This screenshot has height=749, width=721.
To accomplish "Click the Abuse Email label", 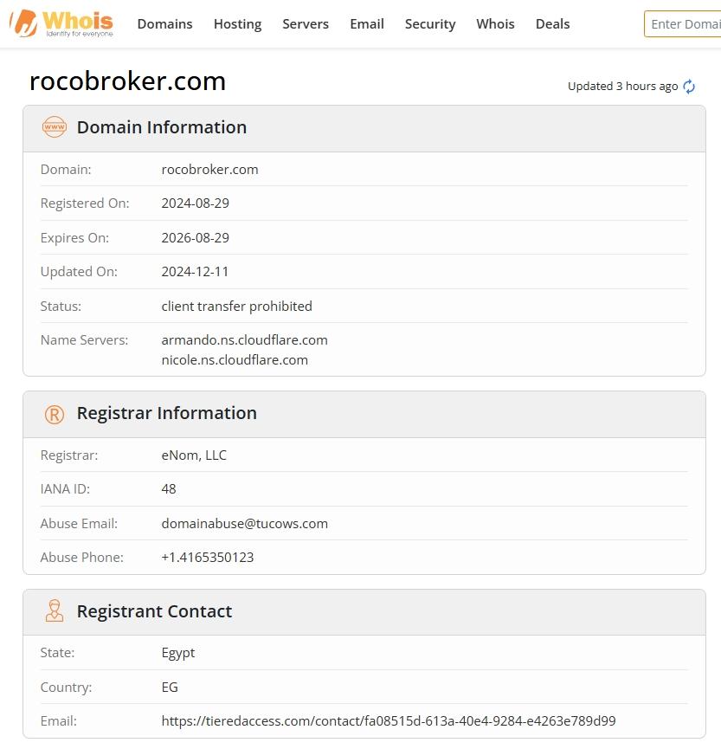I will coord(79,524).
